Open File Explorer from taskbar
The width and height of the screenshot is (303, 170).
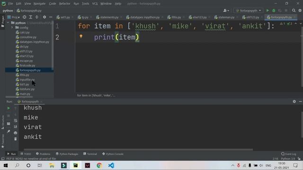pyautogui.click(x=52, y=165)
